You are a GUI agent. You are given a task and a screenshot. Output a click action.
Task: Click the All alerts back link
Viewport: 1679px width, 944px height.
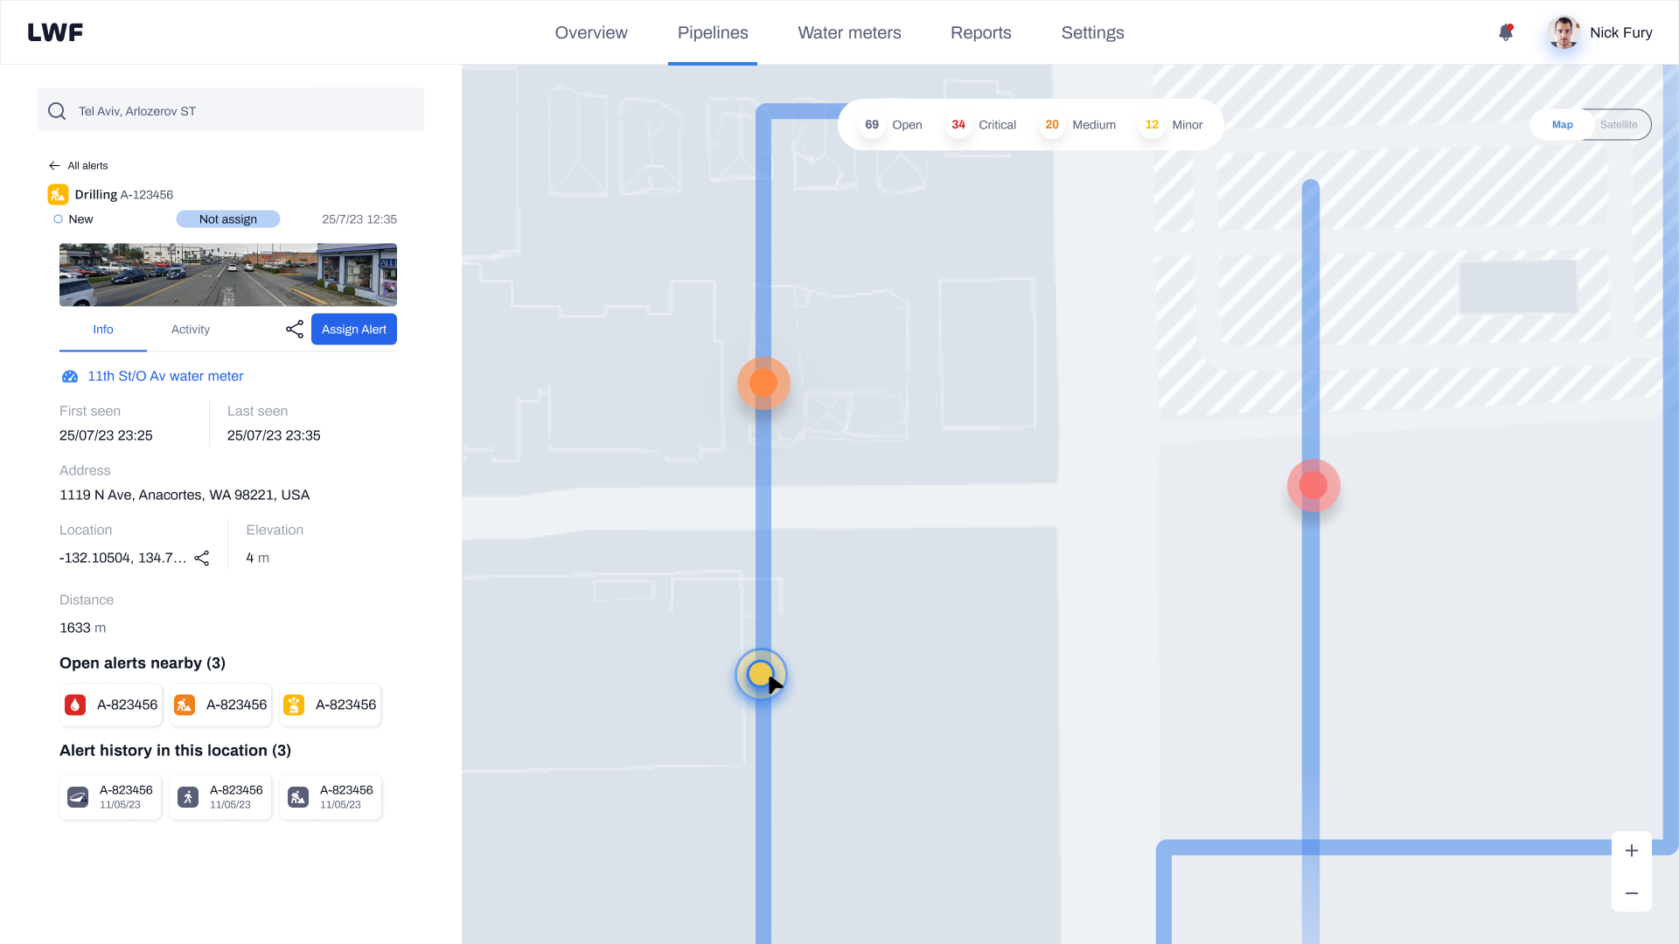pos(87,165)
